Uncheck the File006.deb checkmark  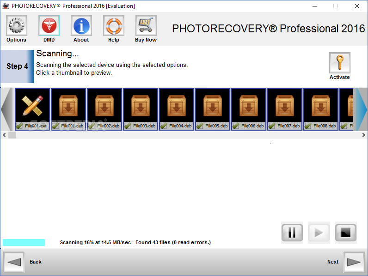pos(236,126)
